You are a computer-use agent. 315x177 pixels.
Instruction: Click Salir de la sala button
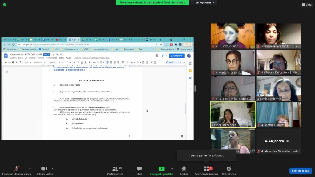point(301,171)
